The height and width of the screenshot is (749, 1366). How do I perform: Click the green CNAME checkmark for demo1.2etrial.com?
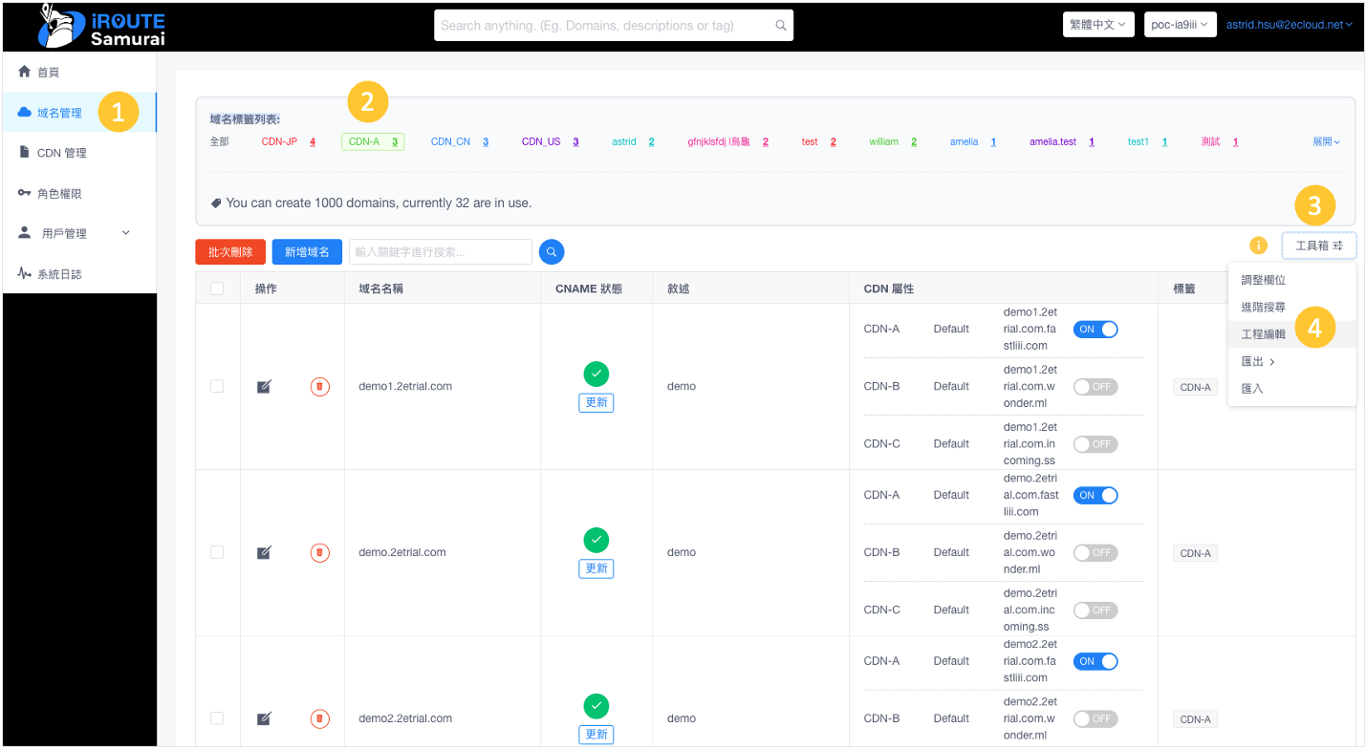[x=596, y=374]
